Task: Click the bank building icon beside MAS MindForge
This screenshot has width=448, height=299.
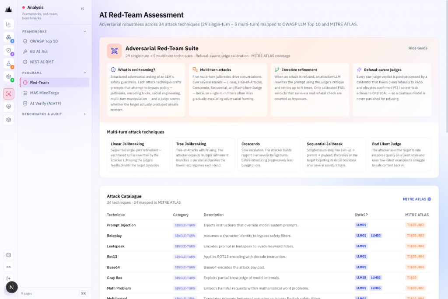Action: click(25, 93)
